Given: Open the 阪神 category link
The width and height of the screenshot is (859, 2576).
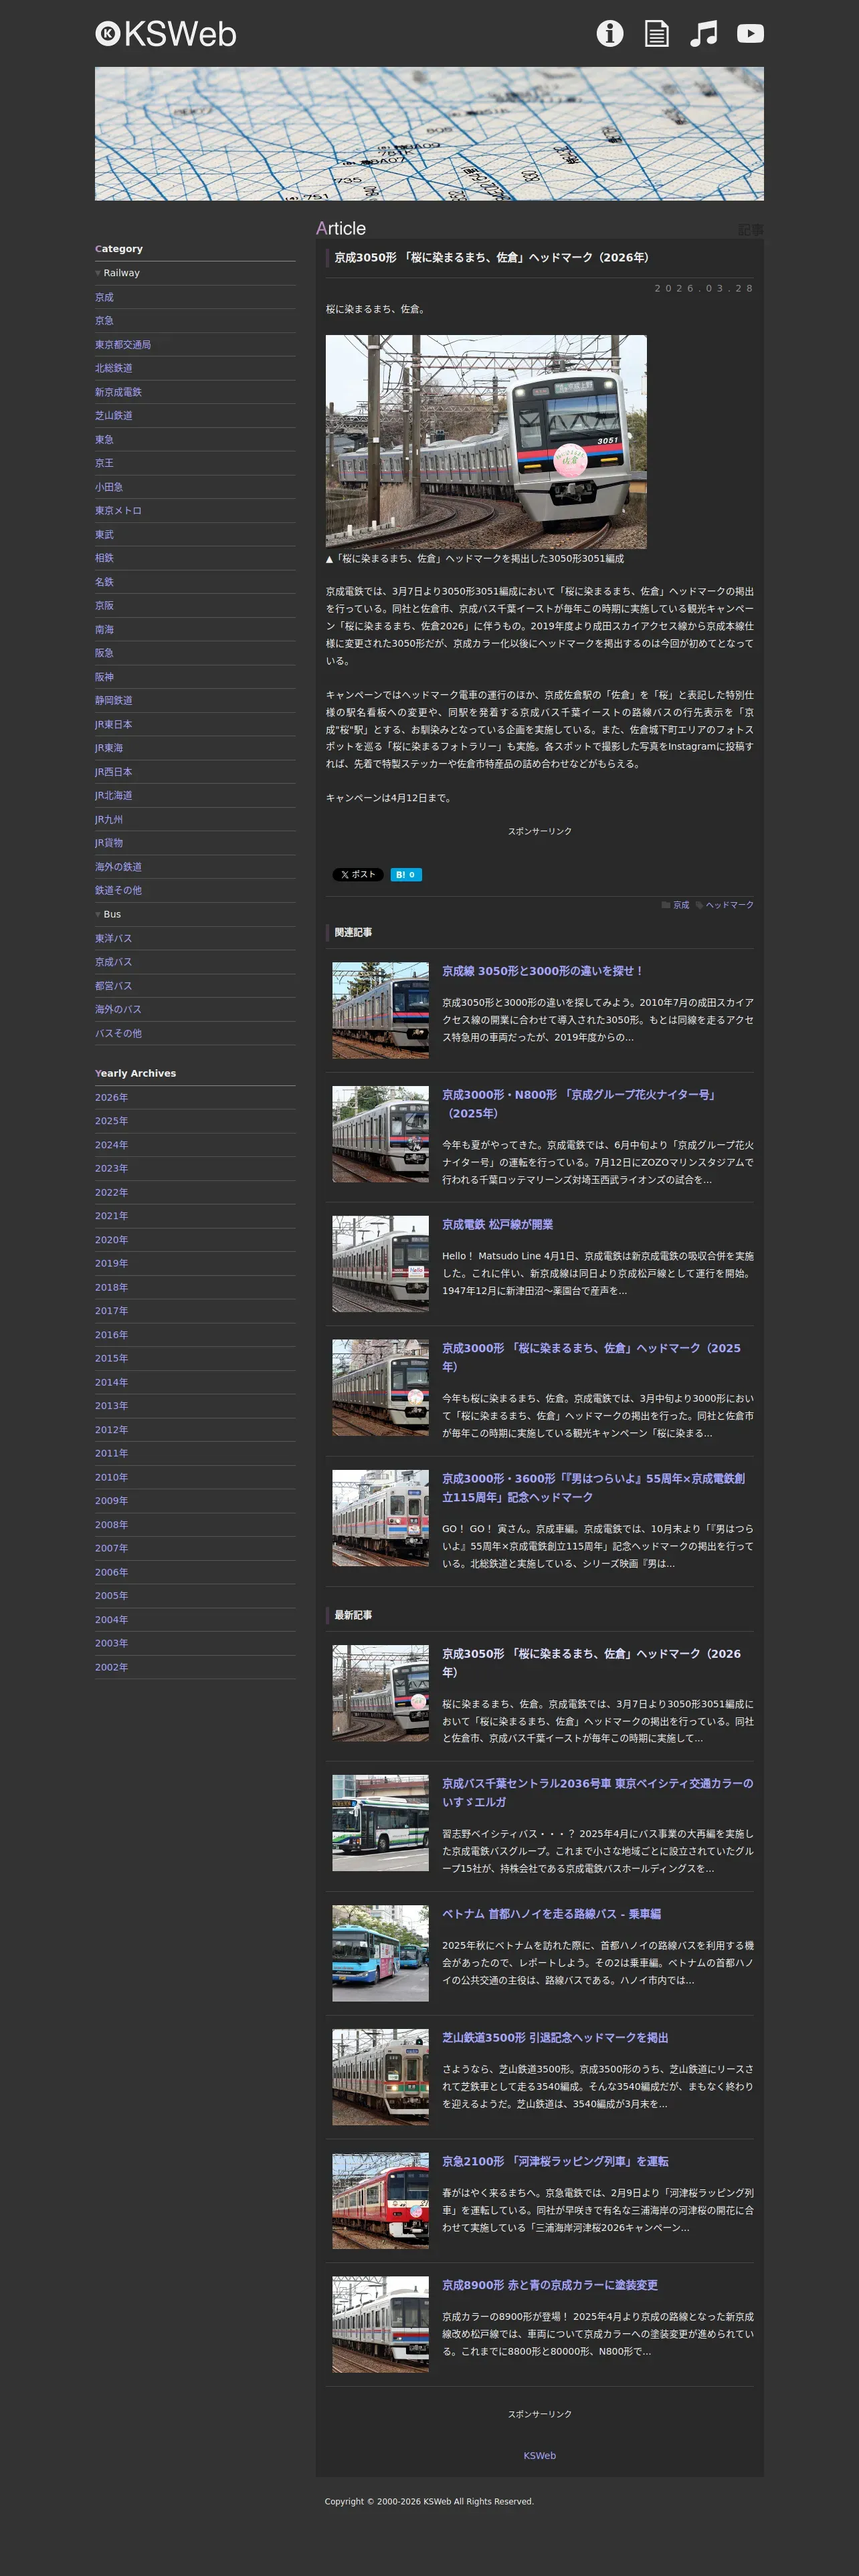Looking at the screenshot, I should click(x=104, y=677).
